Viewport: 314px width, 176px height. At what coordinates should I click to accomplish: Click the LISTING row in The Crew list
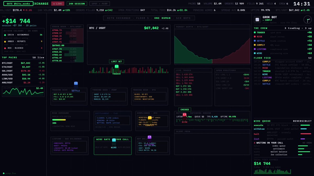[283, 49]
